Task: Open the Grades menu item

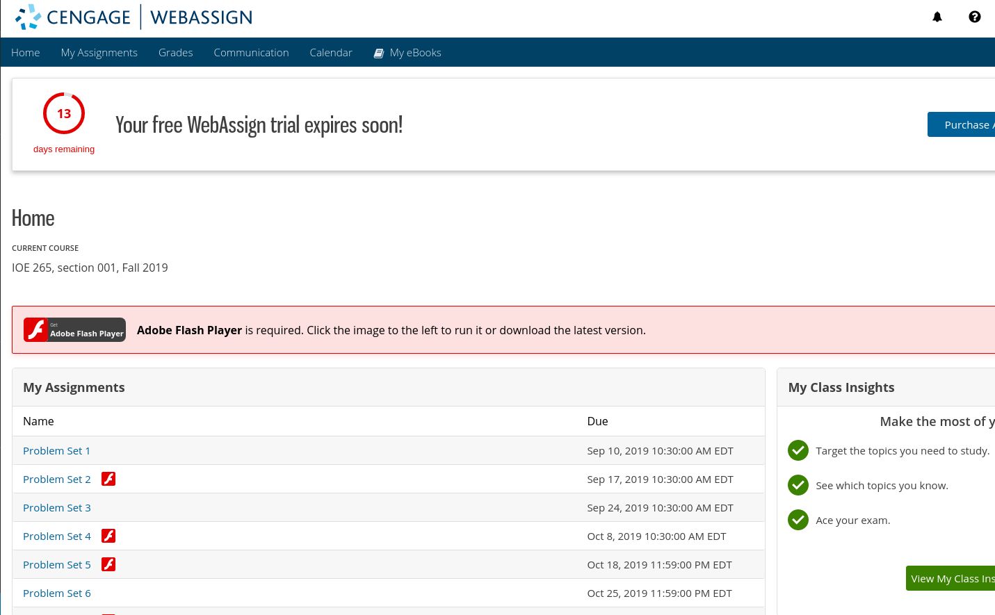Action: pyautogui.click(x=175, y=52)
